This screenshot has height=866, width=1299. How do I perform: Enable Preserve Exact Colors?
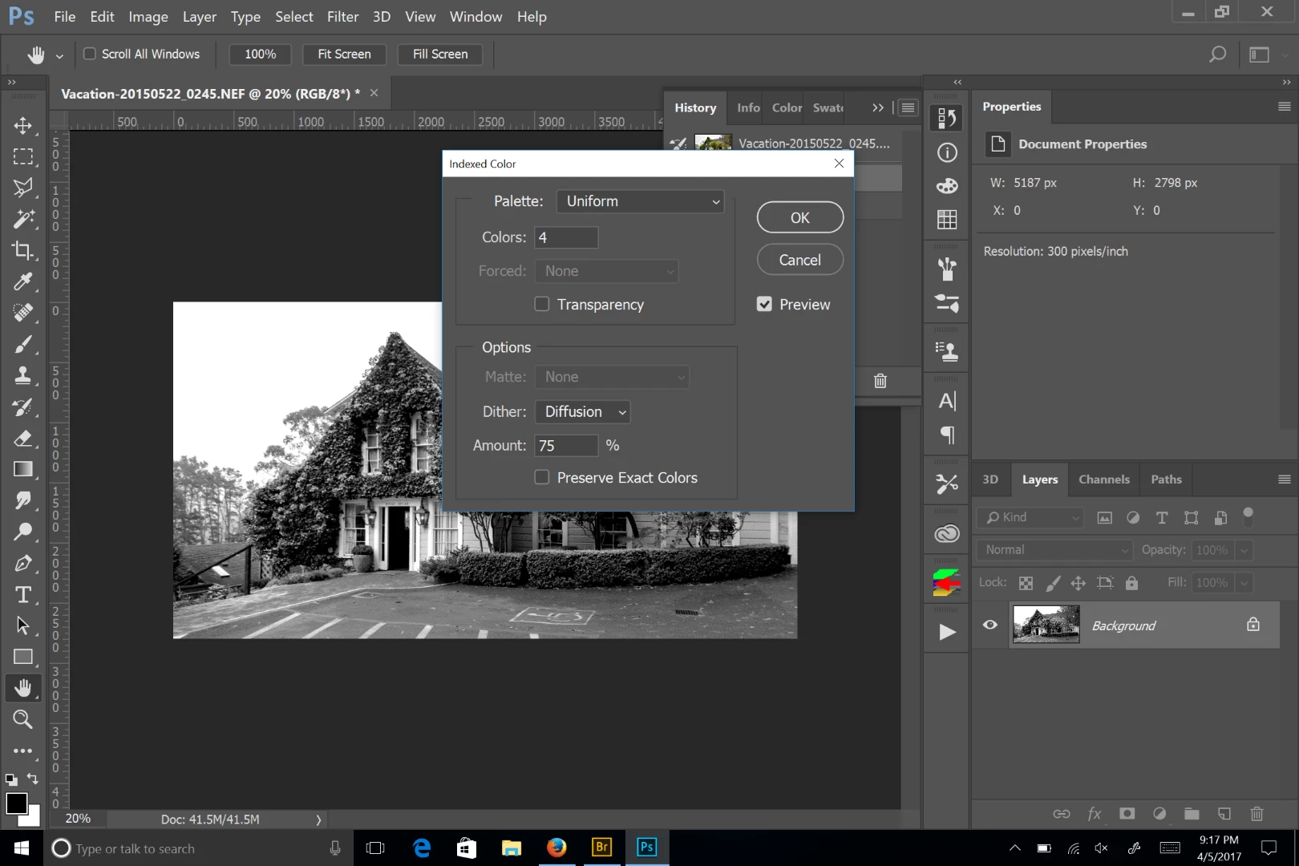(542, 477)
